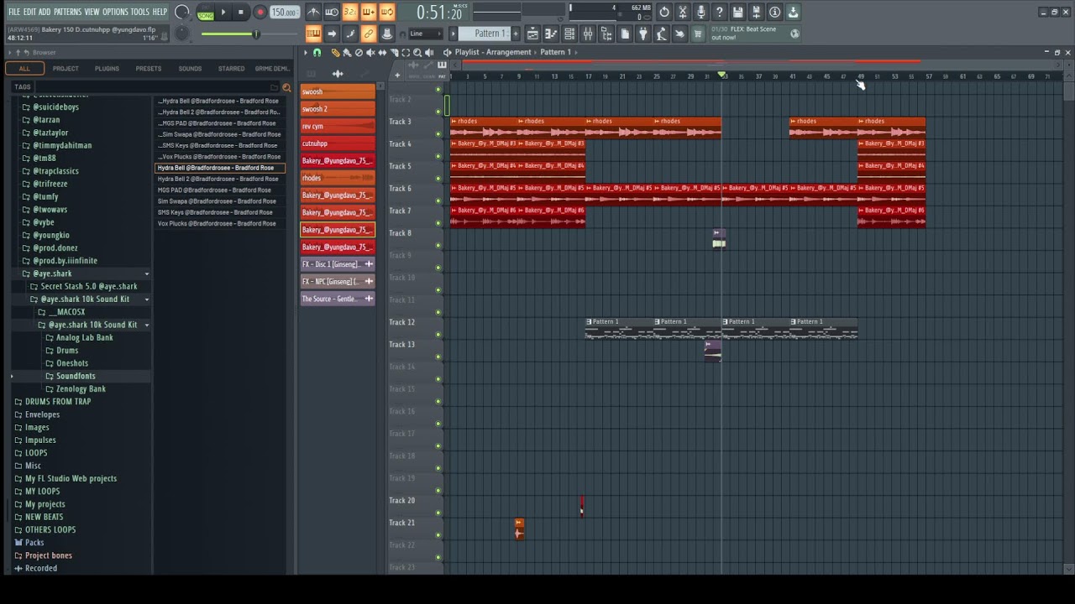Screen dimensions: 1075x604
Task: Select the Playlist zoom tool
Action: [x=417, y=53]
